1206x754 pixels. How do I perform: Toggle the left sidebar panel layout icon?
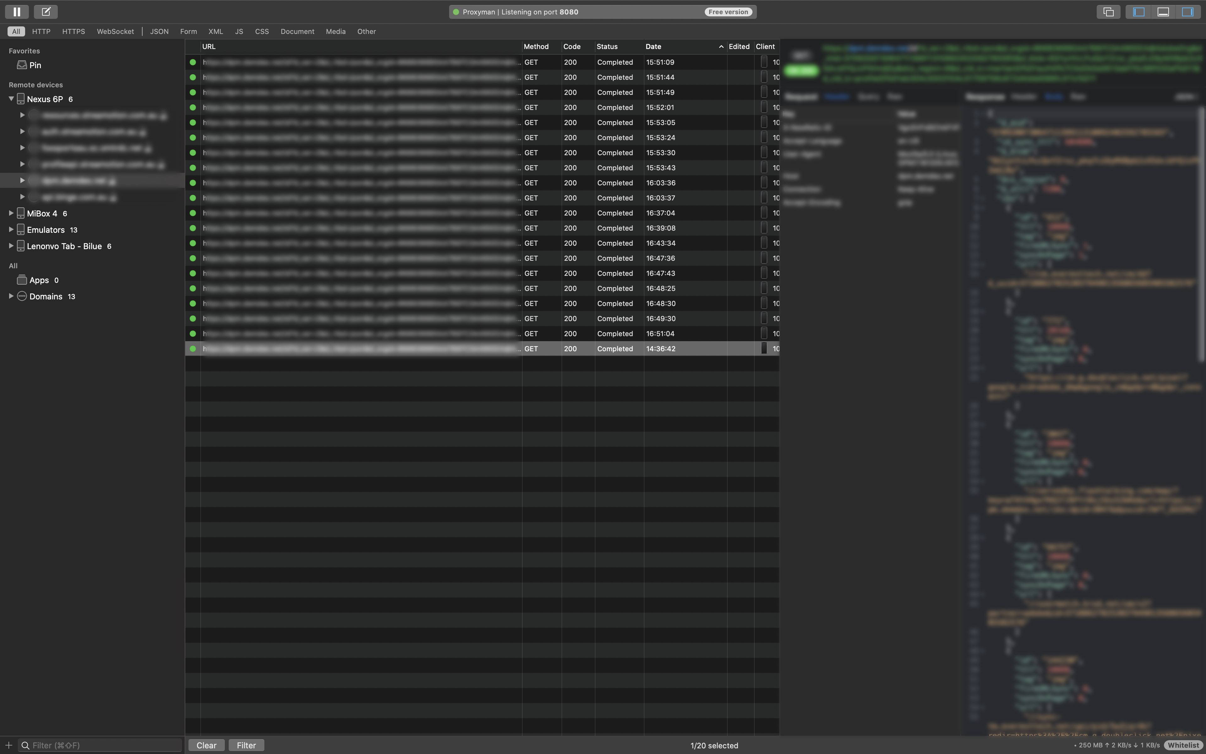1138,12
